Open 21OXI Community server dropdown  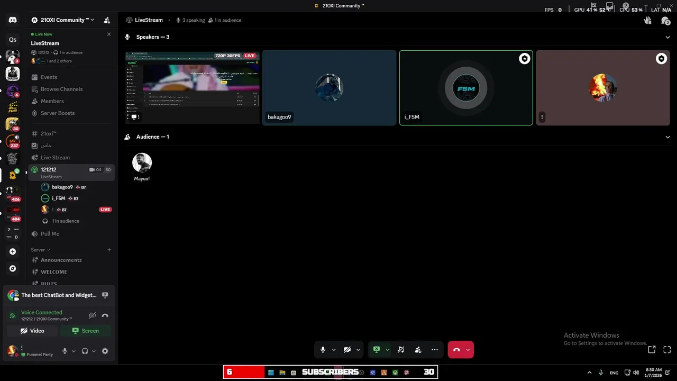click(63, 20)
